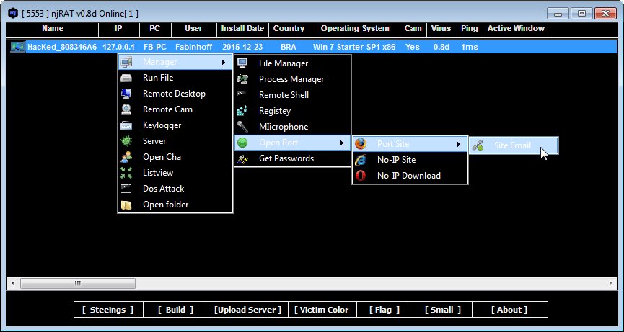Viewport: 624px width, 332px height.
Task: Click the njRAT logo in title bar
Action: 12,13
